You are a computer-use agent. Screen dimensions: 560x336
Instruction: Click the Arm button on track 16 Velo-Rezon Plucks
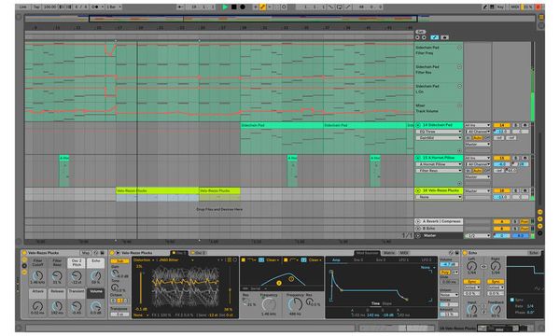[525, 190]
